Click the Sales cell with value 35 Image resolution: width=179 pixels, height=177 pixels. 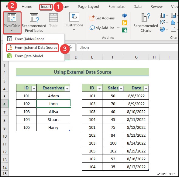click(x=113, y=167)
